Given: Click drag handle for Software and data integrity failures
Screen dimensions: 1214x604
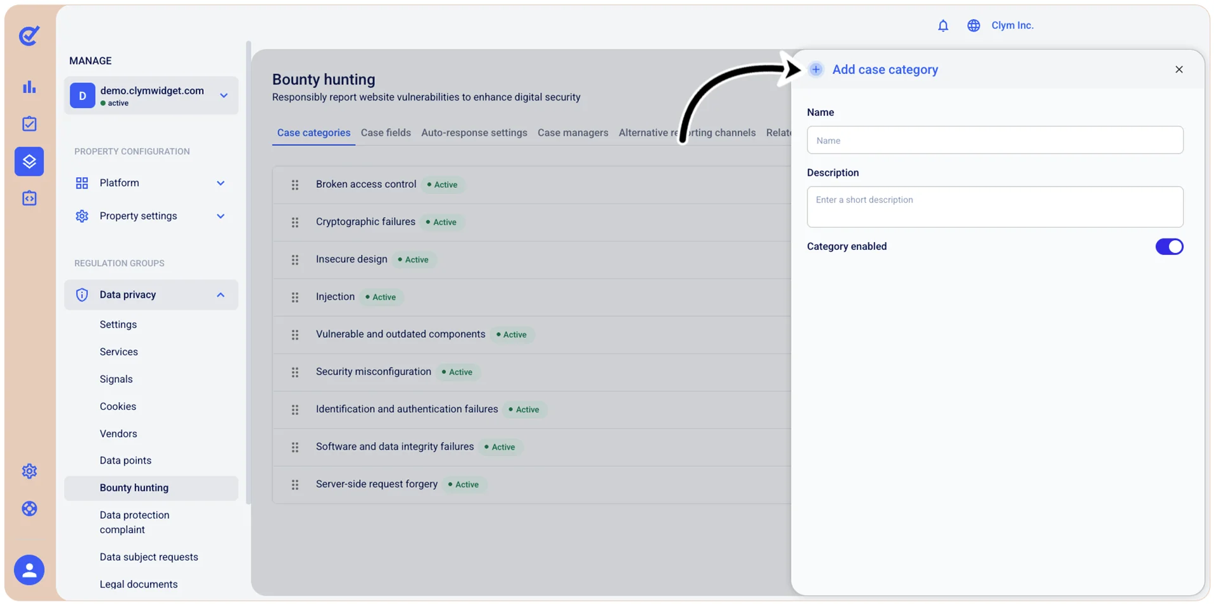Looking at the screenshot, I should tap(295, 447).
